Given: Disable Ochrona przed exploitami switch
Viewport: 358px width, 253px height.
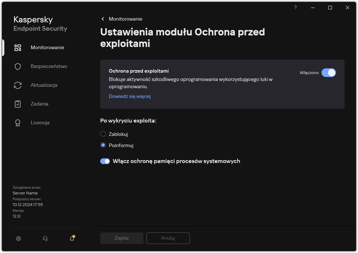Looking at the screenshot, I should pos(329,73).
